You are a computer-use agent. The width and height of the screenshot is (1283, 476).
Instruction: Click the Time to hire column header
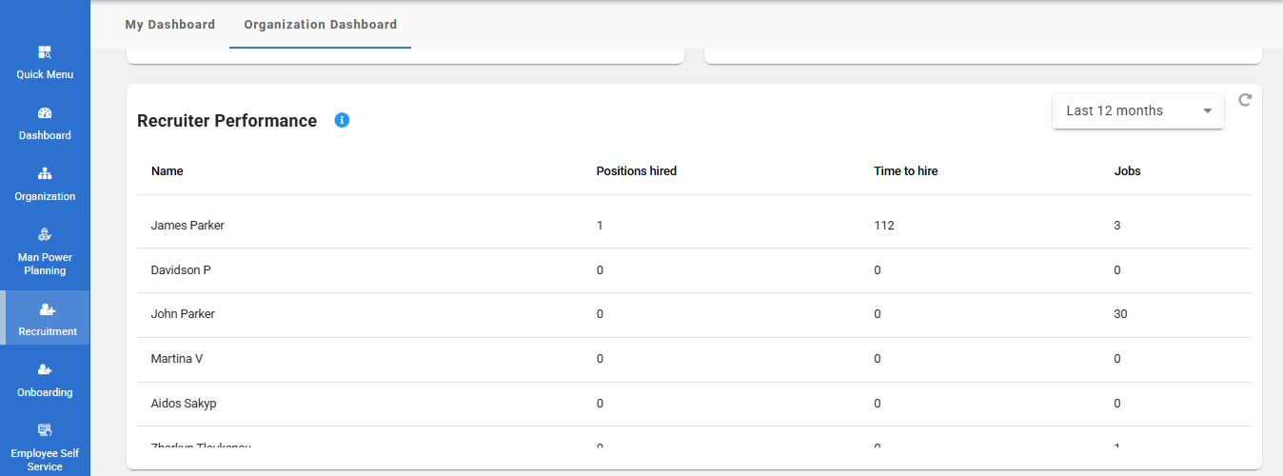tap(906, 171)
